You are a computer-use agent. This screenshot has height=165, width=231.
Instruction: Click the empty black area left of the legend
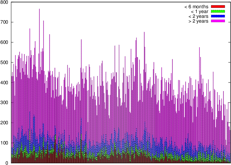185,14
